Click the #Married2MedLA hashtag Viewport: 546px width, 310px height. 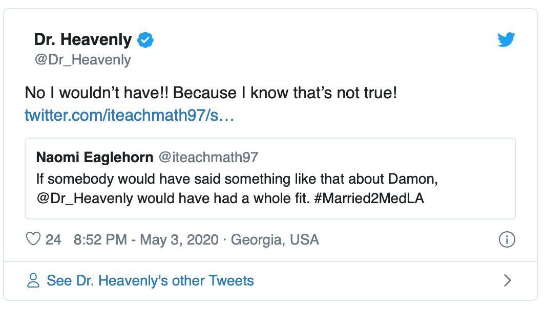368,199
